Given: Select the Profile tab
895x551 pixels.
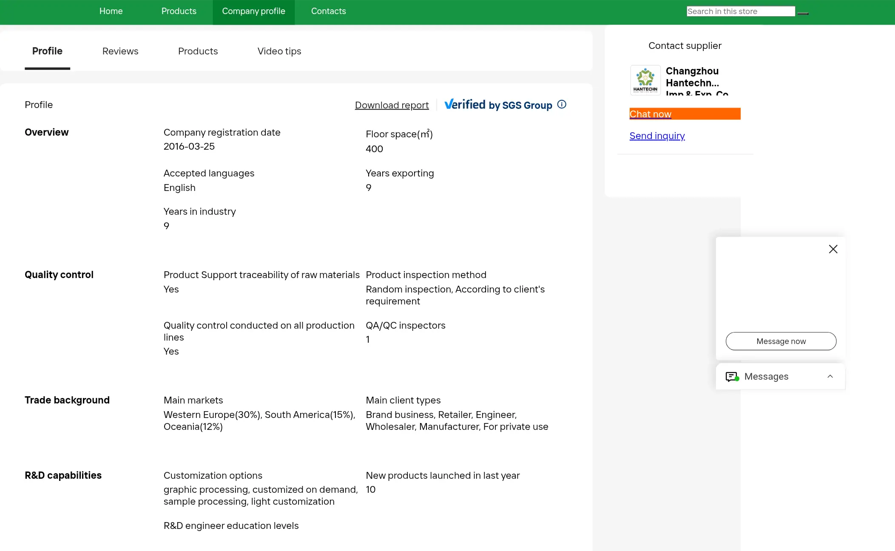Looking at the screenshot, I should click(47, 51).
